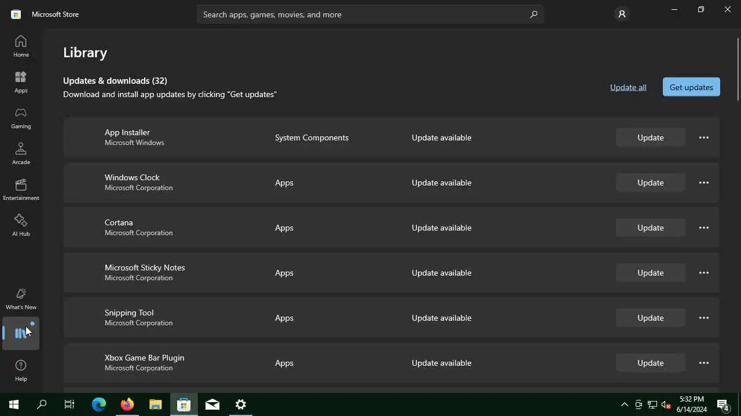Open the notification center icon
This screenshot has width=741, height=416.
click(x=723, y=404)
